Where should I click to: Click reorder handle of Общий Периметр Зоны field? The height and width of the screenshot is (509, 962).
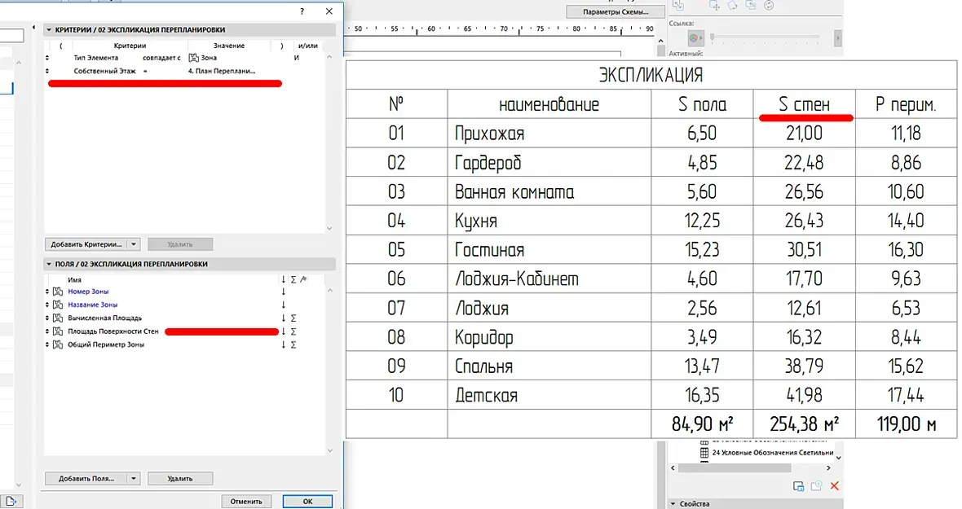tap(47, 344)
